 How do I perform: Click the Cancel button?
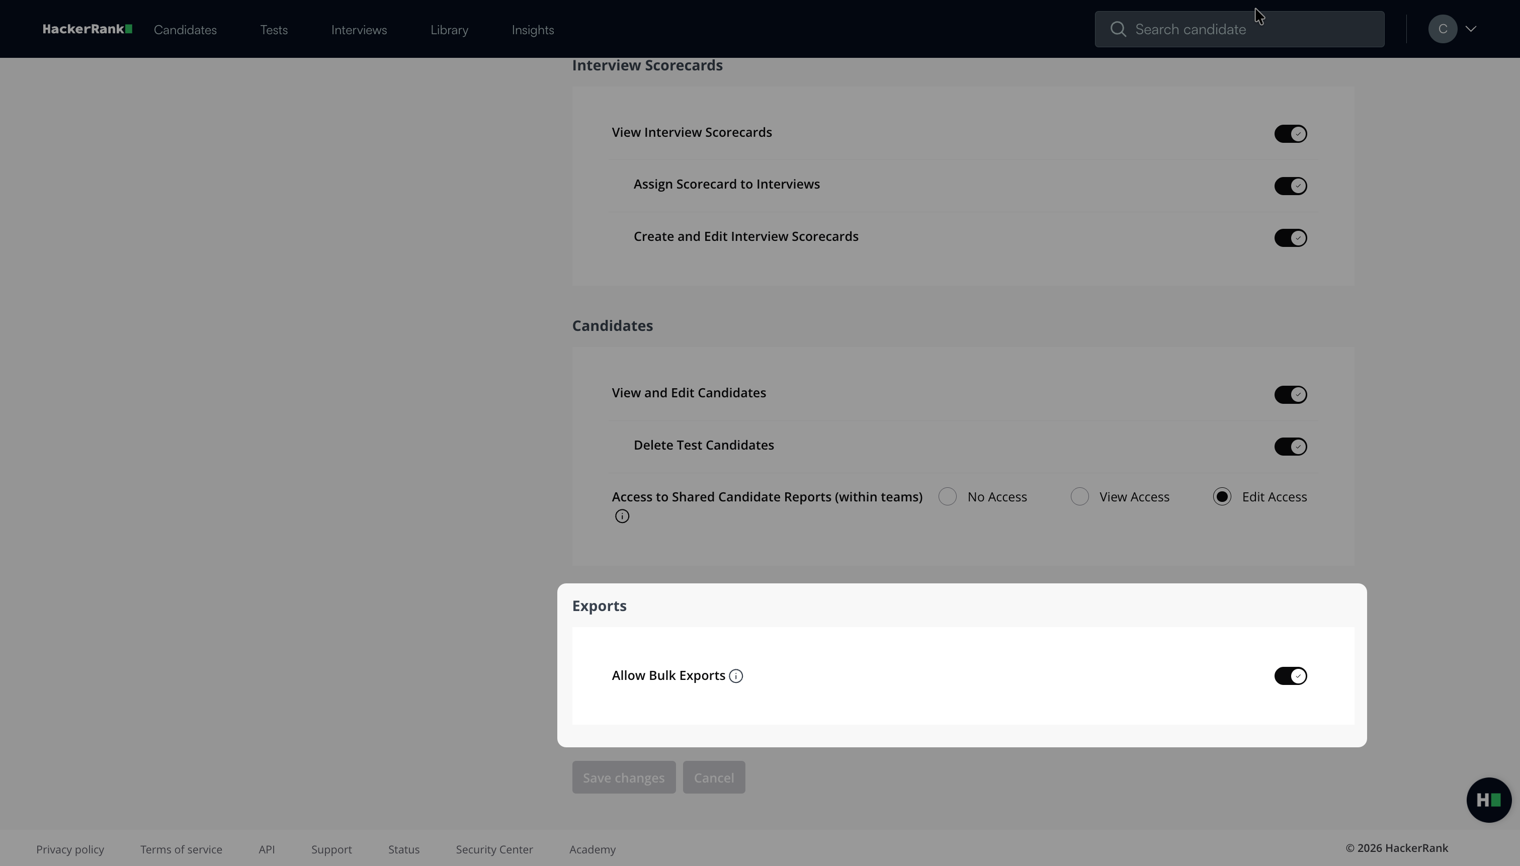(x=714, y=777)
